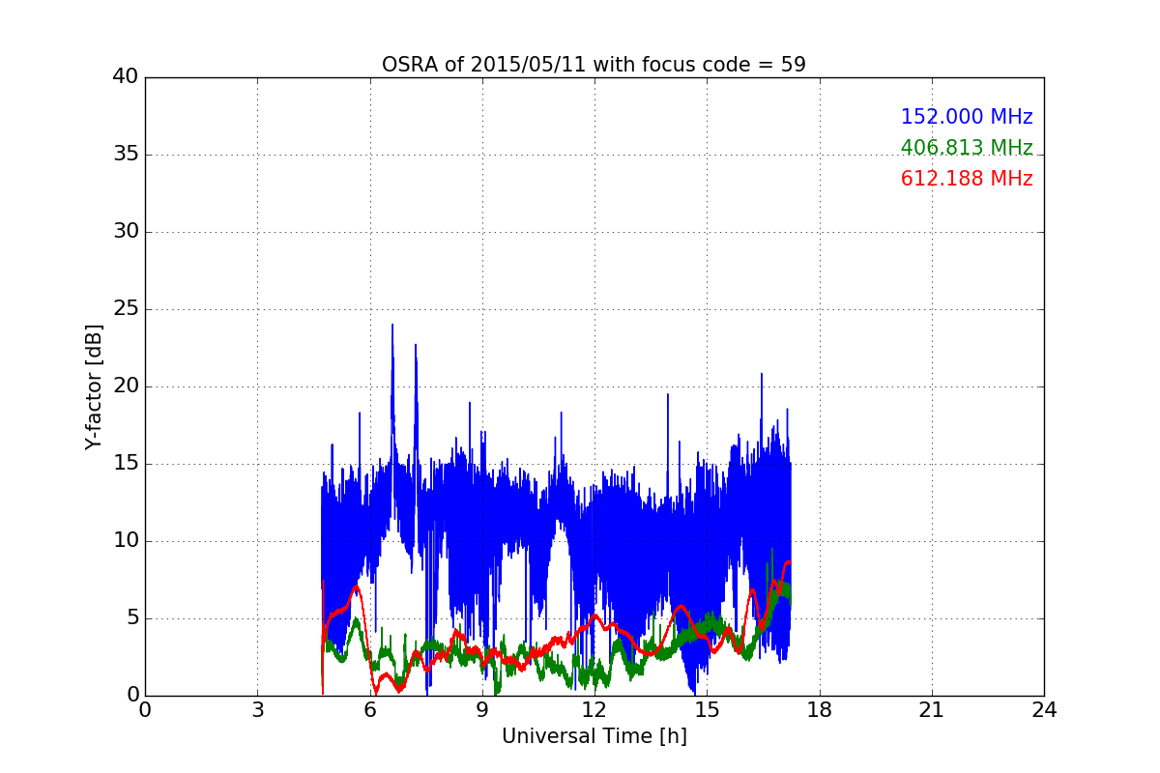Click the y-axis tick label 25
The image size is (1160, 773).
126,309
